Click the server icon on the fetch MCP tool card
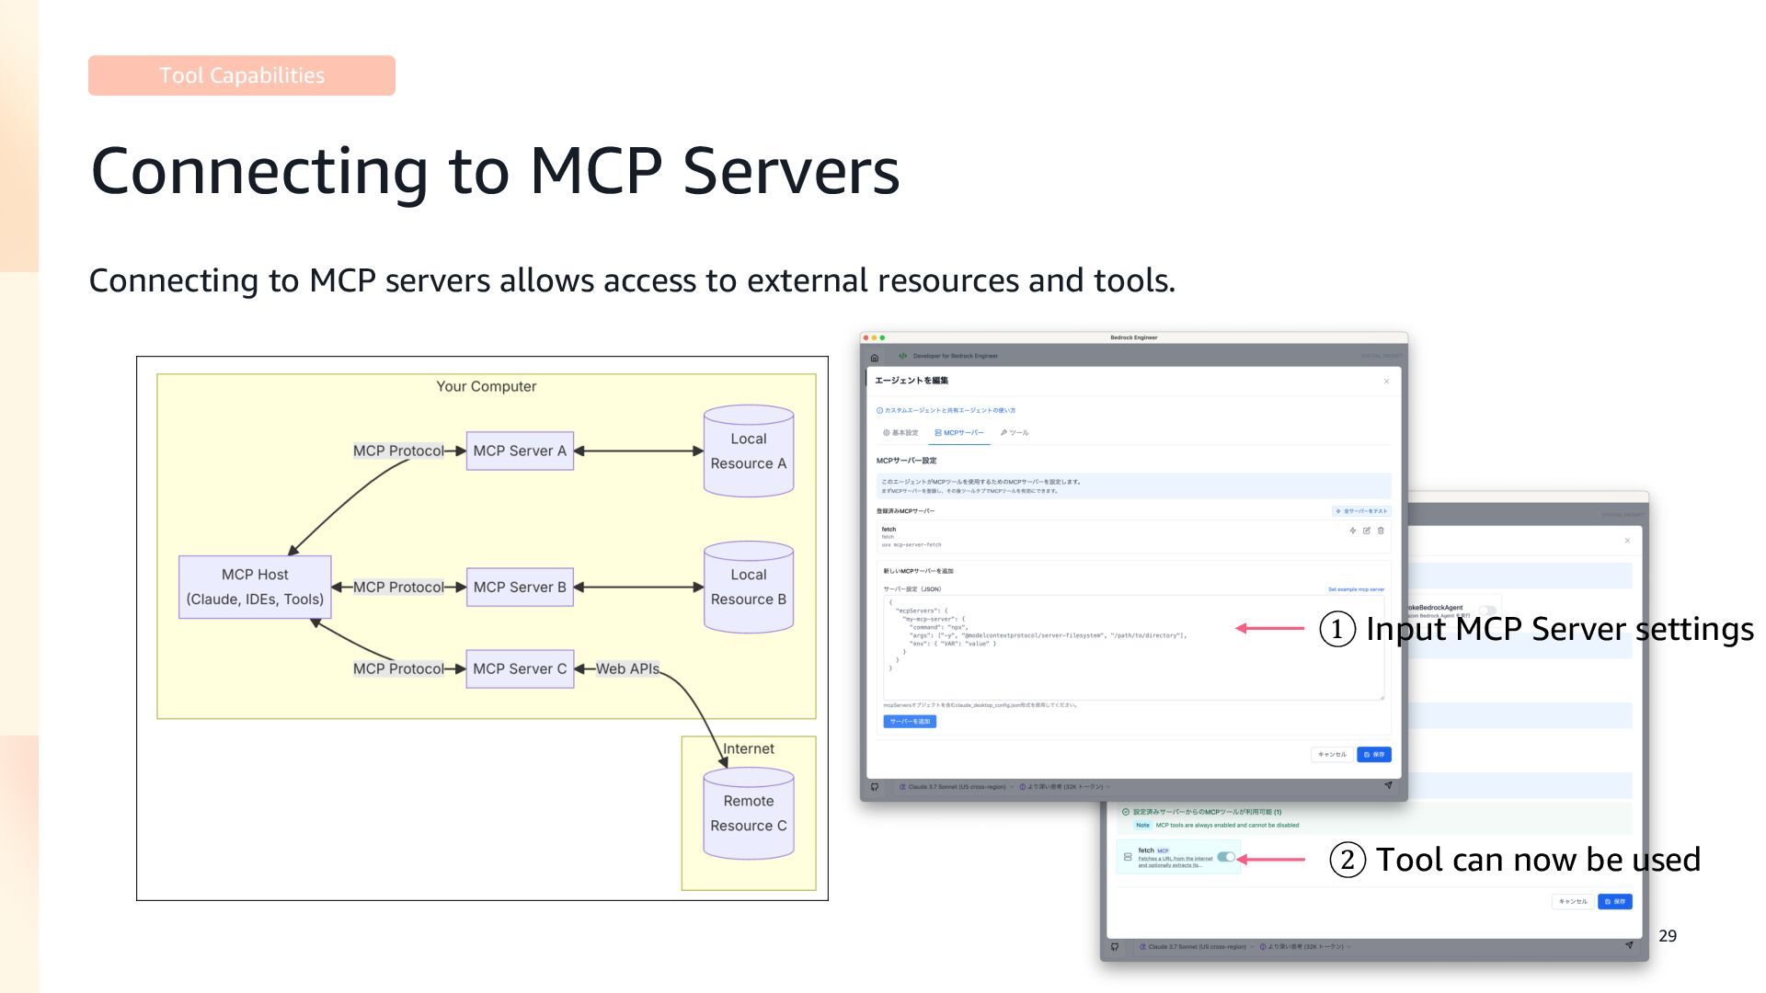This screenshot has width=1766, height=993. coord(1128,857)
